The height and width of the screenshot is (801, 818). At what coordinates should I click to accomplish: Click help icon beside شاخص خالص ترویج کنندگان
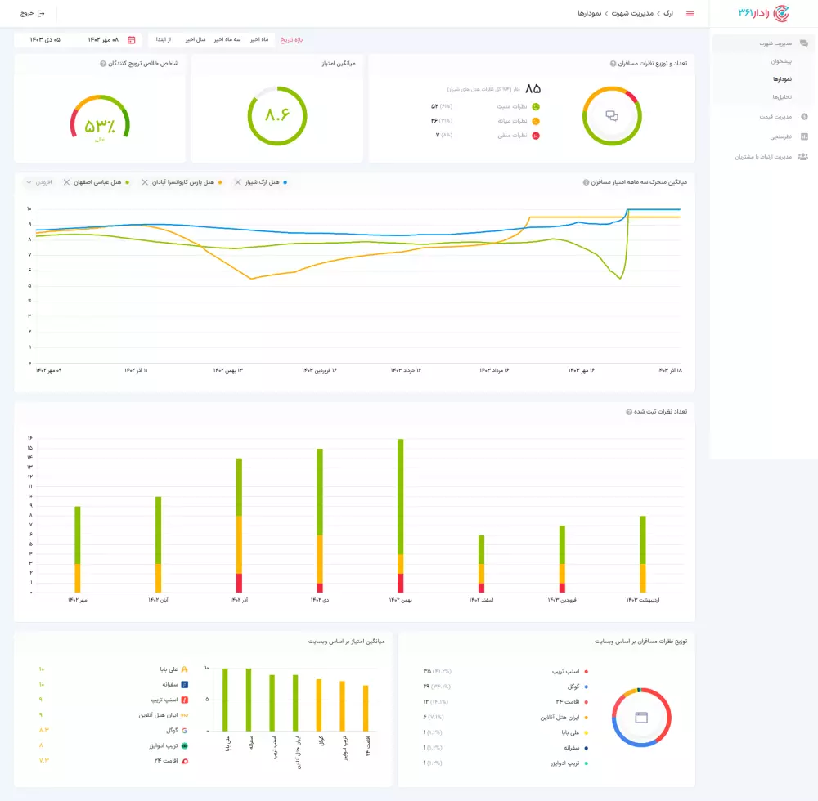pos(103,64)
